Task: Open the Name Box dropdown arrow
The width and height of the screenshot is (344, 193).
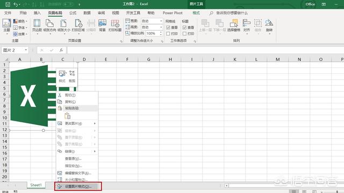Action: pos(26,50)
